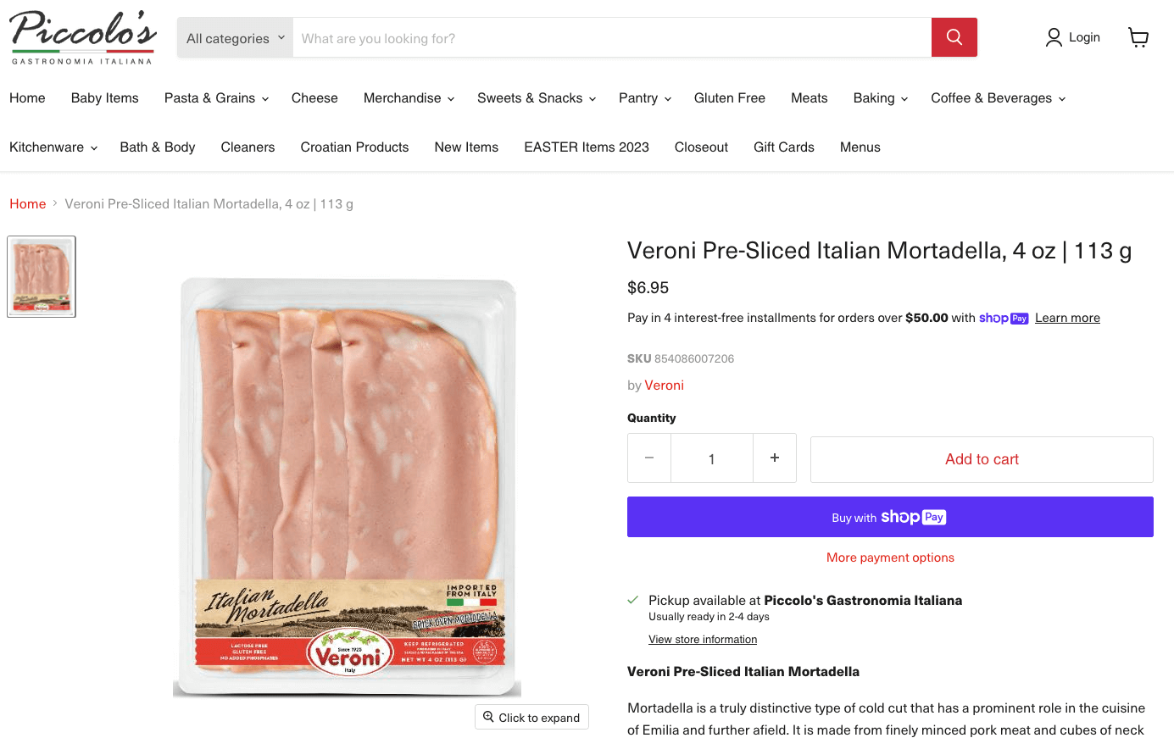Viewport: 1174px width, 738px height.
Task: Open the shopping cart icon
Action: coord(1138,37)
